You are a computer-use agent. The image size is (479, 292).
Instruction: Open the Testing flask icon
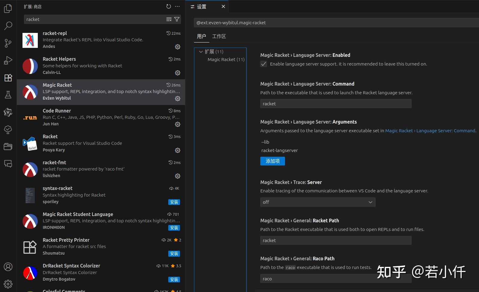point(8,95)
